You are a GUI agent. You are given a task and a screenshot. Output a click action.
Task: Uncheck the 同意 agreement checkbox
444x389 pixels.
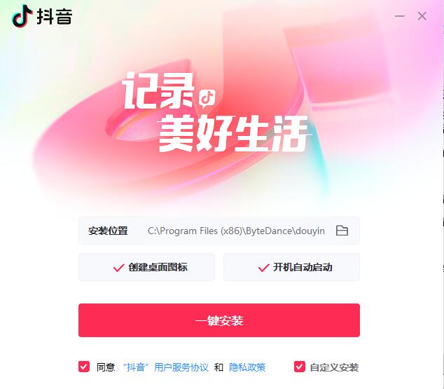(84, 367)
